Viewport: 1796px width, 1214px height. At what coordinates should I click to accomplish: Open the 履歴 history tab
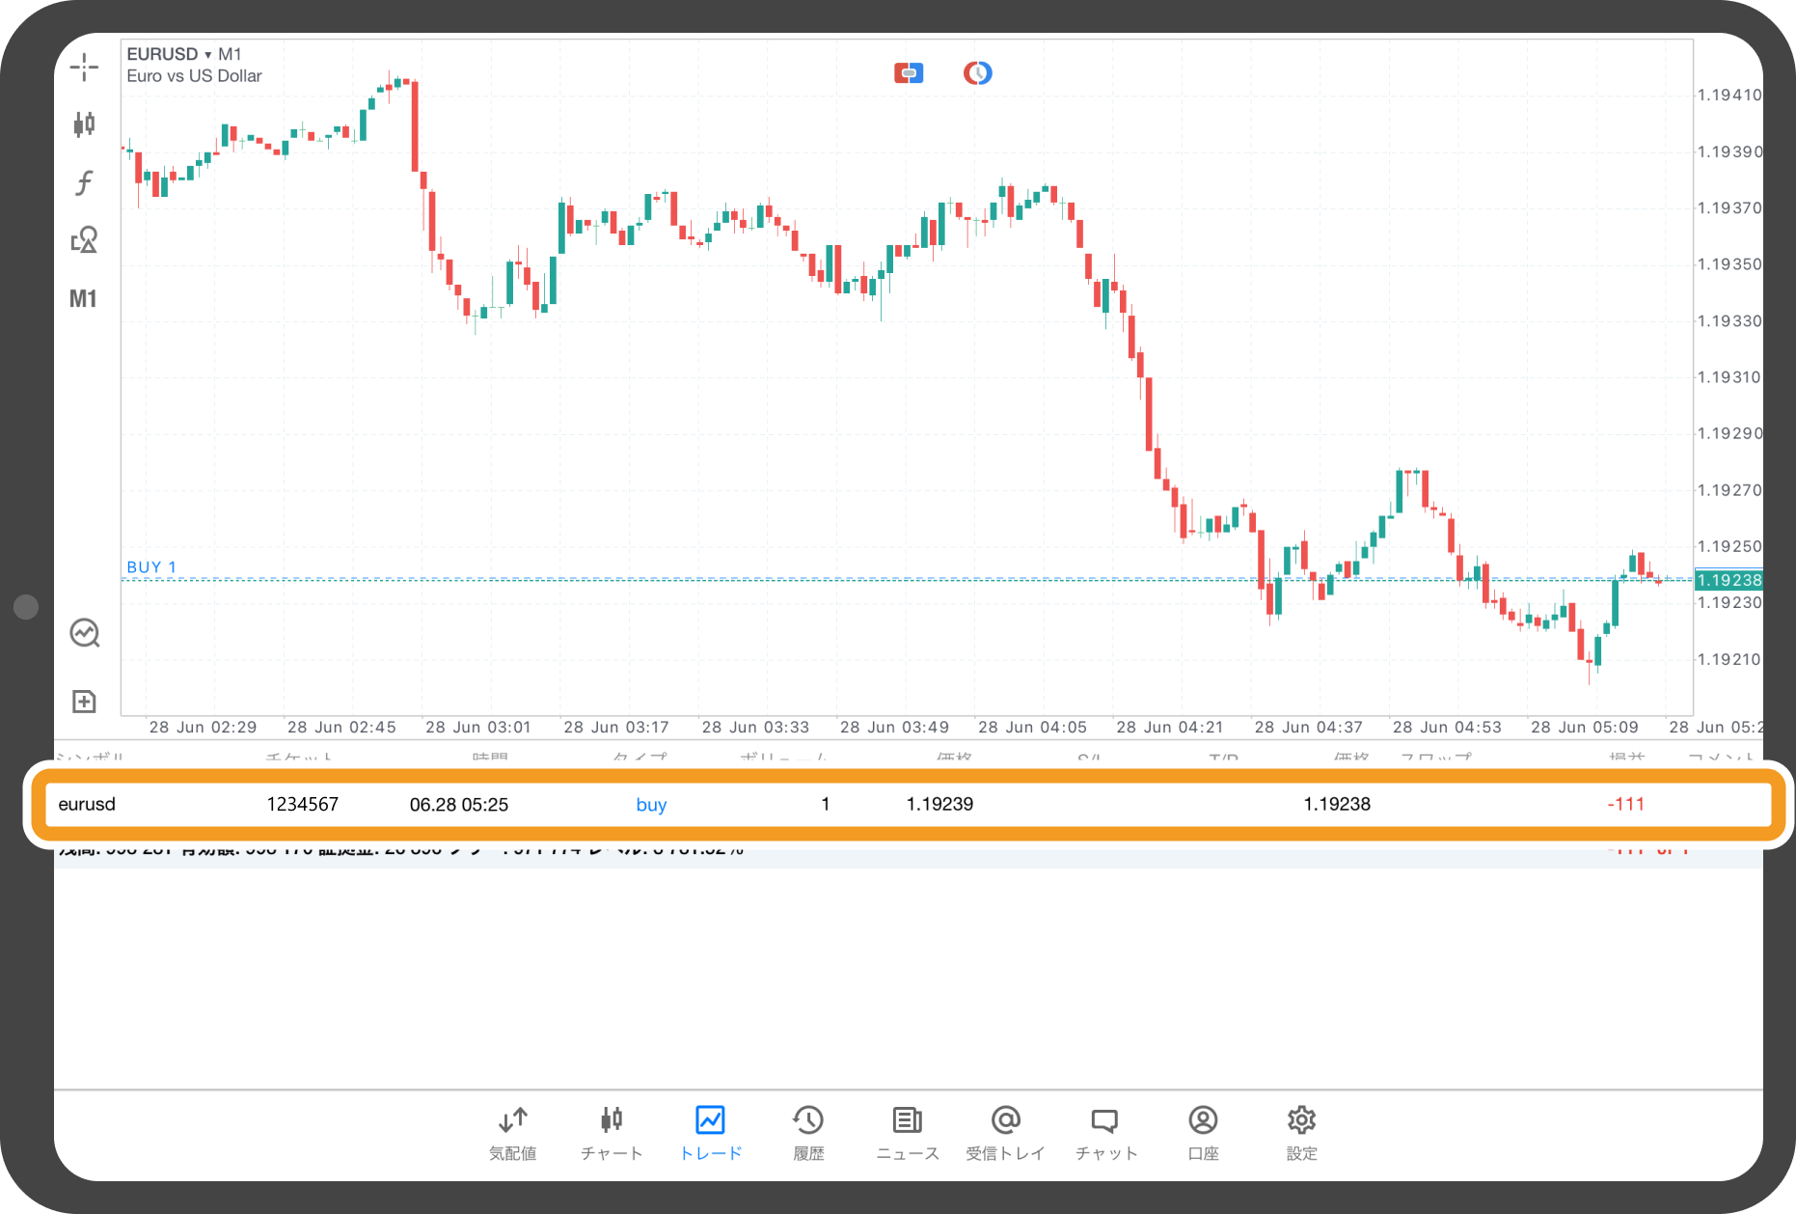click(x=808, y=1132)
